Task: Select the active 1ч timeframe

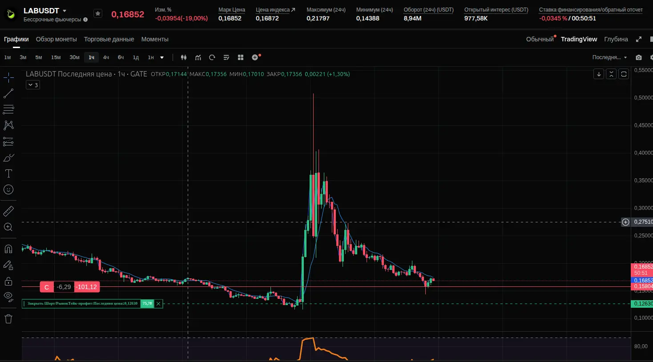Action: pyautogui.click(x=91, y=57)
